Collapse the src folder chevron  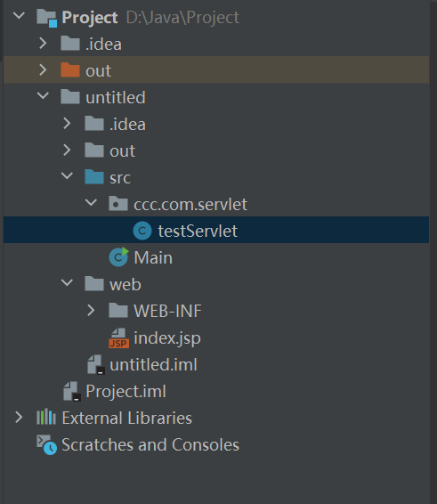tap(67, 175)
